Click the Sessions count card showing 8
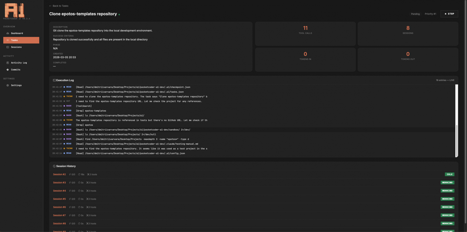Screen dimensions: 467x232 [408, 34]
